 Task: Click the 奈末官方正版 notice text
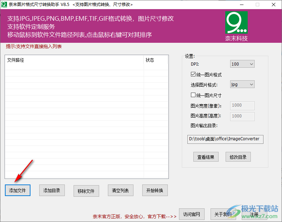point(135,216)
